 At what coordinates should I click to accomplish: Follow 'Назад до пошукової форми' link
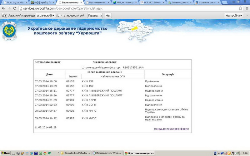pyautogui.click(x=171, y=129)
